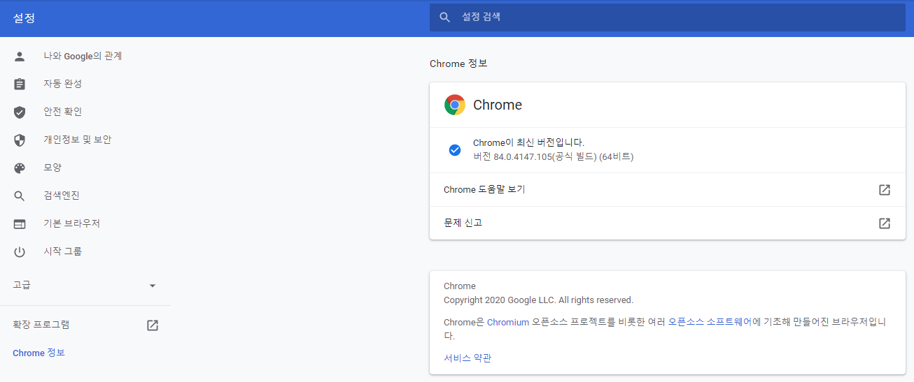This screenshot has height=382, width=914.
Task: Open the 서비스 약관 link
Action: coord(467,358)
